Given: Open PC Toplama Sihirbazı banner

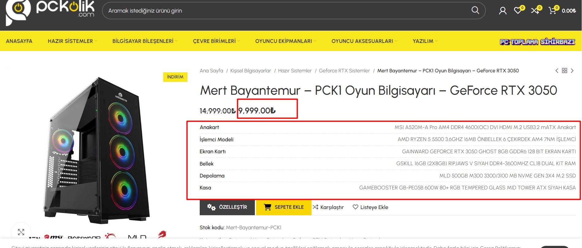Looking at the screenshot, I should [538, 41].
